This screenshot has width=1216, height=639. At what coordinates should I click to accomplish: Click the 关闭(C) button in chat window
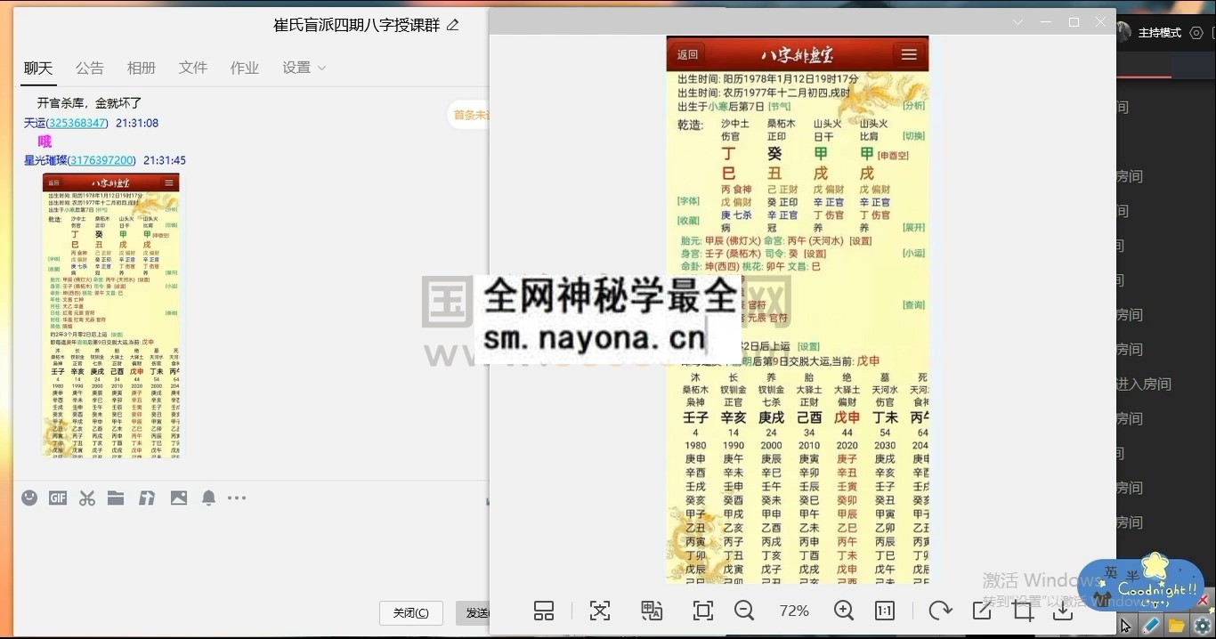coord(410,612)
